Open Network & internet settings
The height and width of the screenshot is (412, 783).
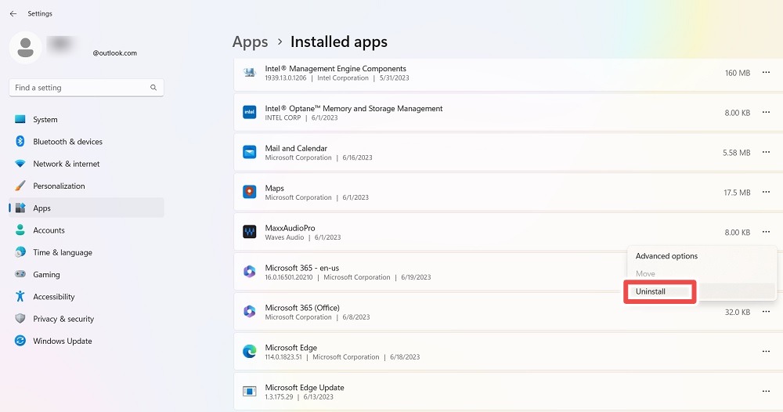coord(86,164)
